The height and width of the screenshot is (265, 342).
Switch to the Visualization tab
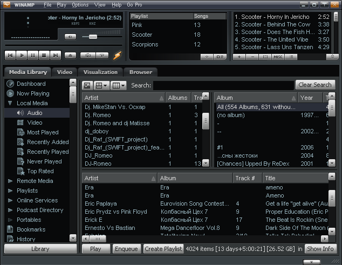tap(100, 72)
